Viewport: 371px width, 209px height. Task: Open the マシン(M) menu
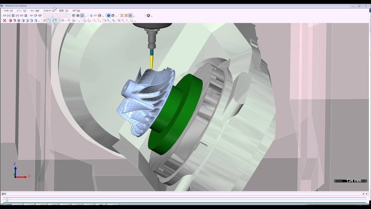(35, 11)
